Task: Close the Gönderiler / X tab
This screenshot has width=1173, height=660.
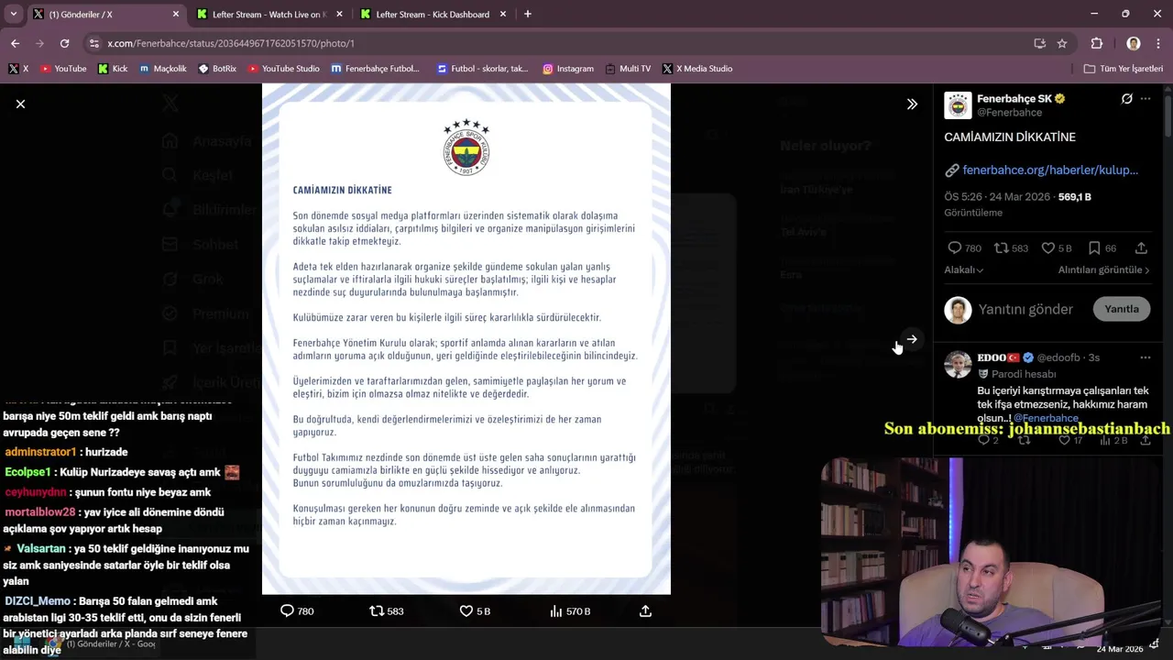Action: 174,14
